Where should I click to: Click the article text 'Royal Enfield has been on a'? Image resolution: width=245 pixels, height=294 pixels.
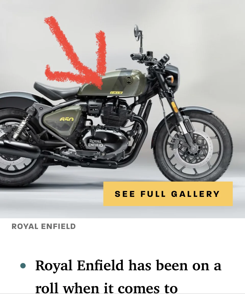pos(128,266)
